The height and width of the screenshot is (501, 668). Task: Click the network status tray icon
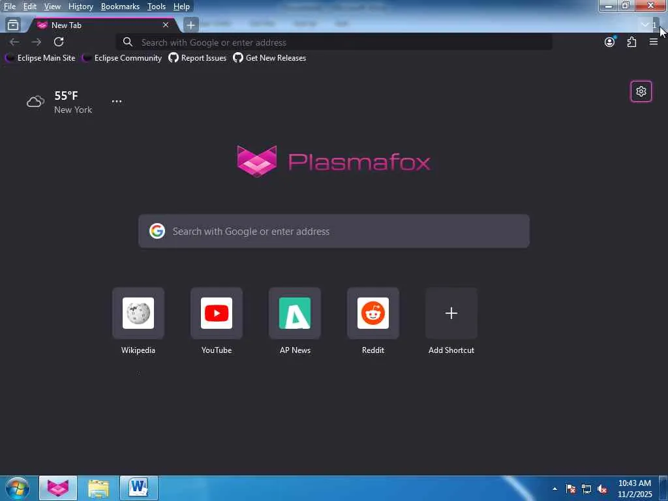click(586, 489)
